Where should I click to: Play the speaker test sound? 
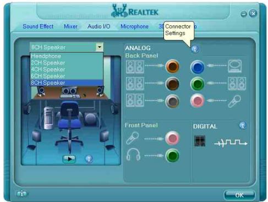pos(69,159)
